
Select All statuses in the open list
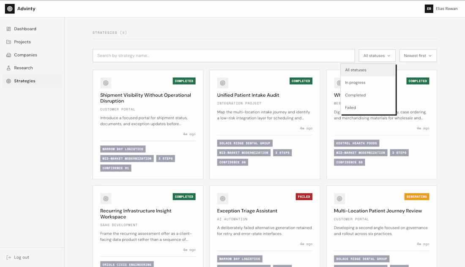pos(368,70)
